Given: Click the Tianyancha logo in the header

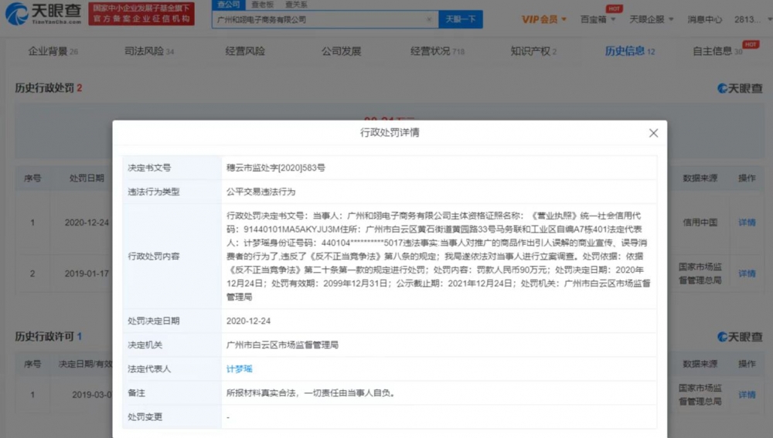Looking at the screenshot, I should coord(43,13).
